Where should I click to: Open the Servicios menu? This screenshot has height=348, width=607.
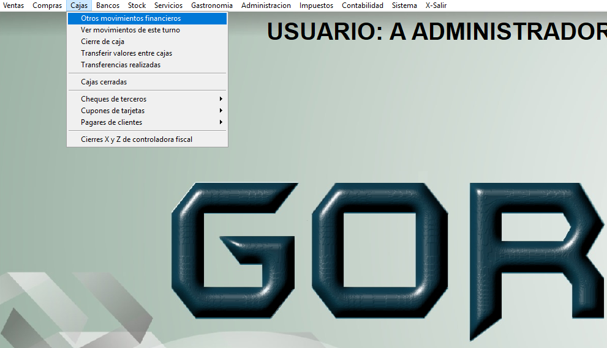pyautogui.click(x=168, y=6)
